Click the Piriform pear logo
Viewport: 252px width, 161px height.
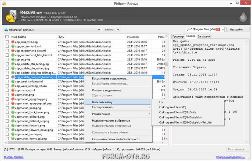click(243, 16)
